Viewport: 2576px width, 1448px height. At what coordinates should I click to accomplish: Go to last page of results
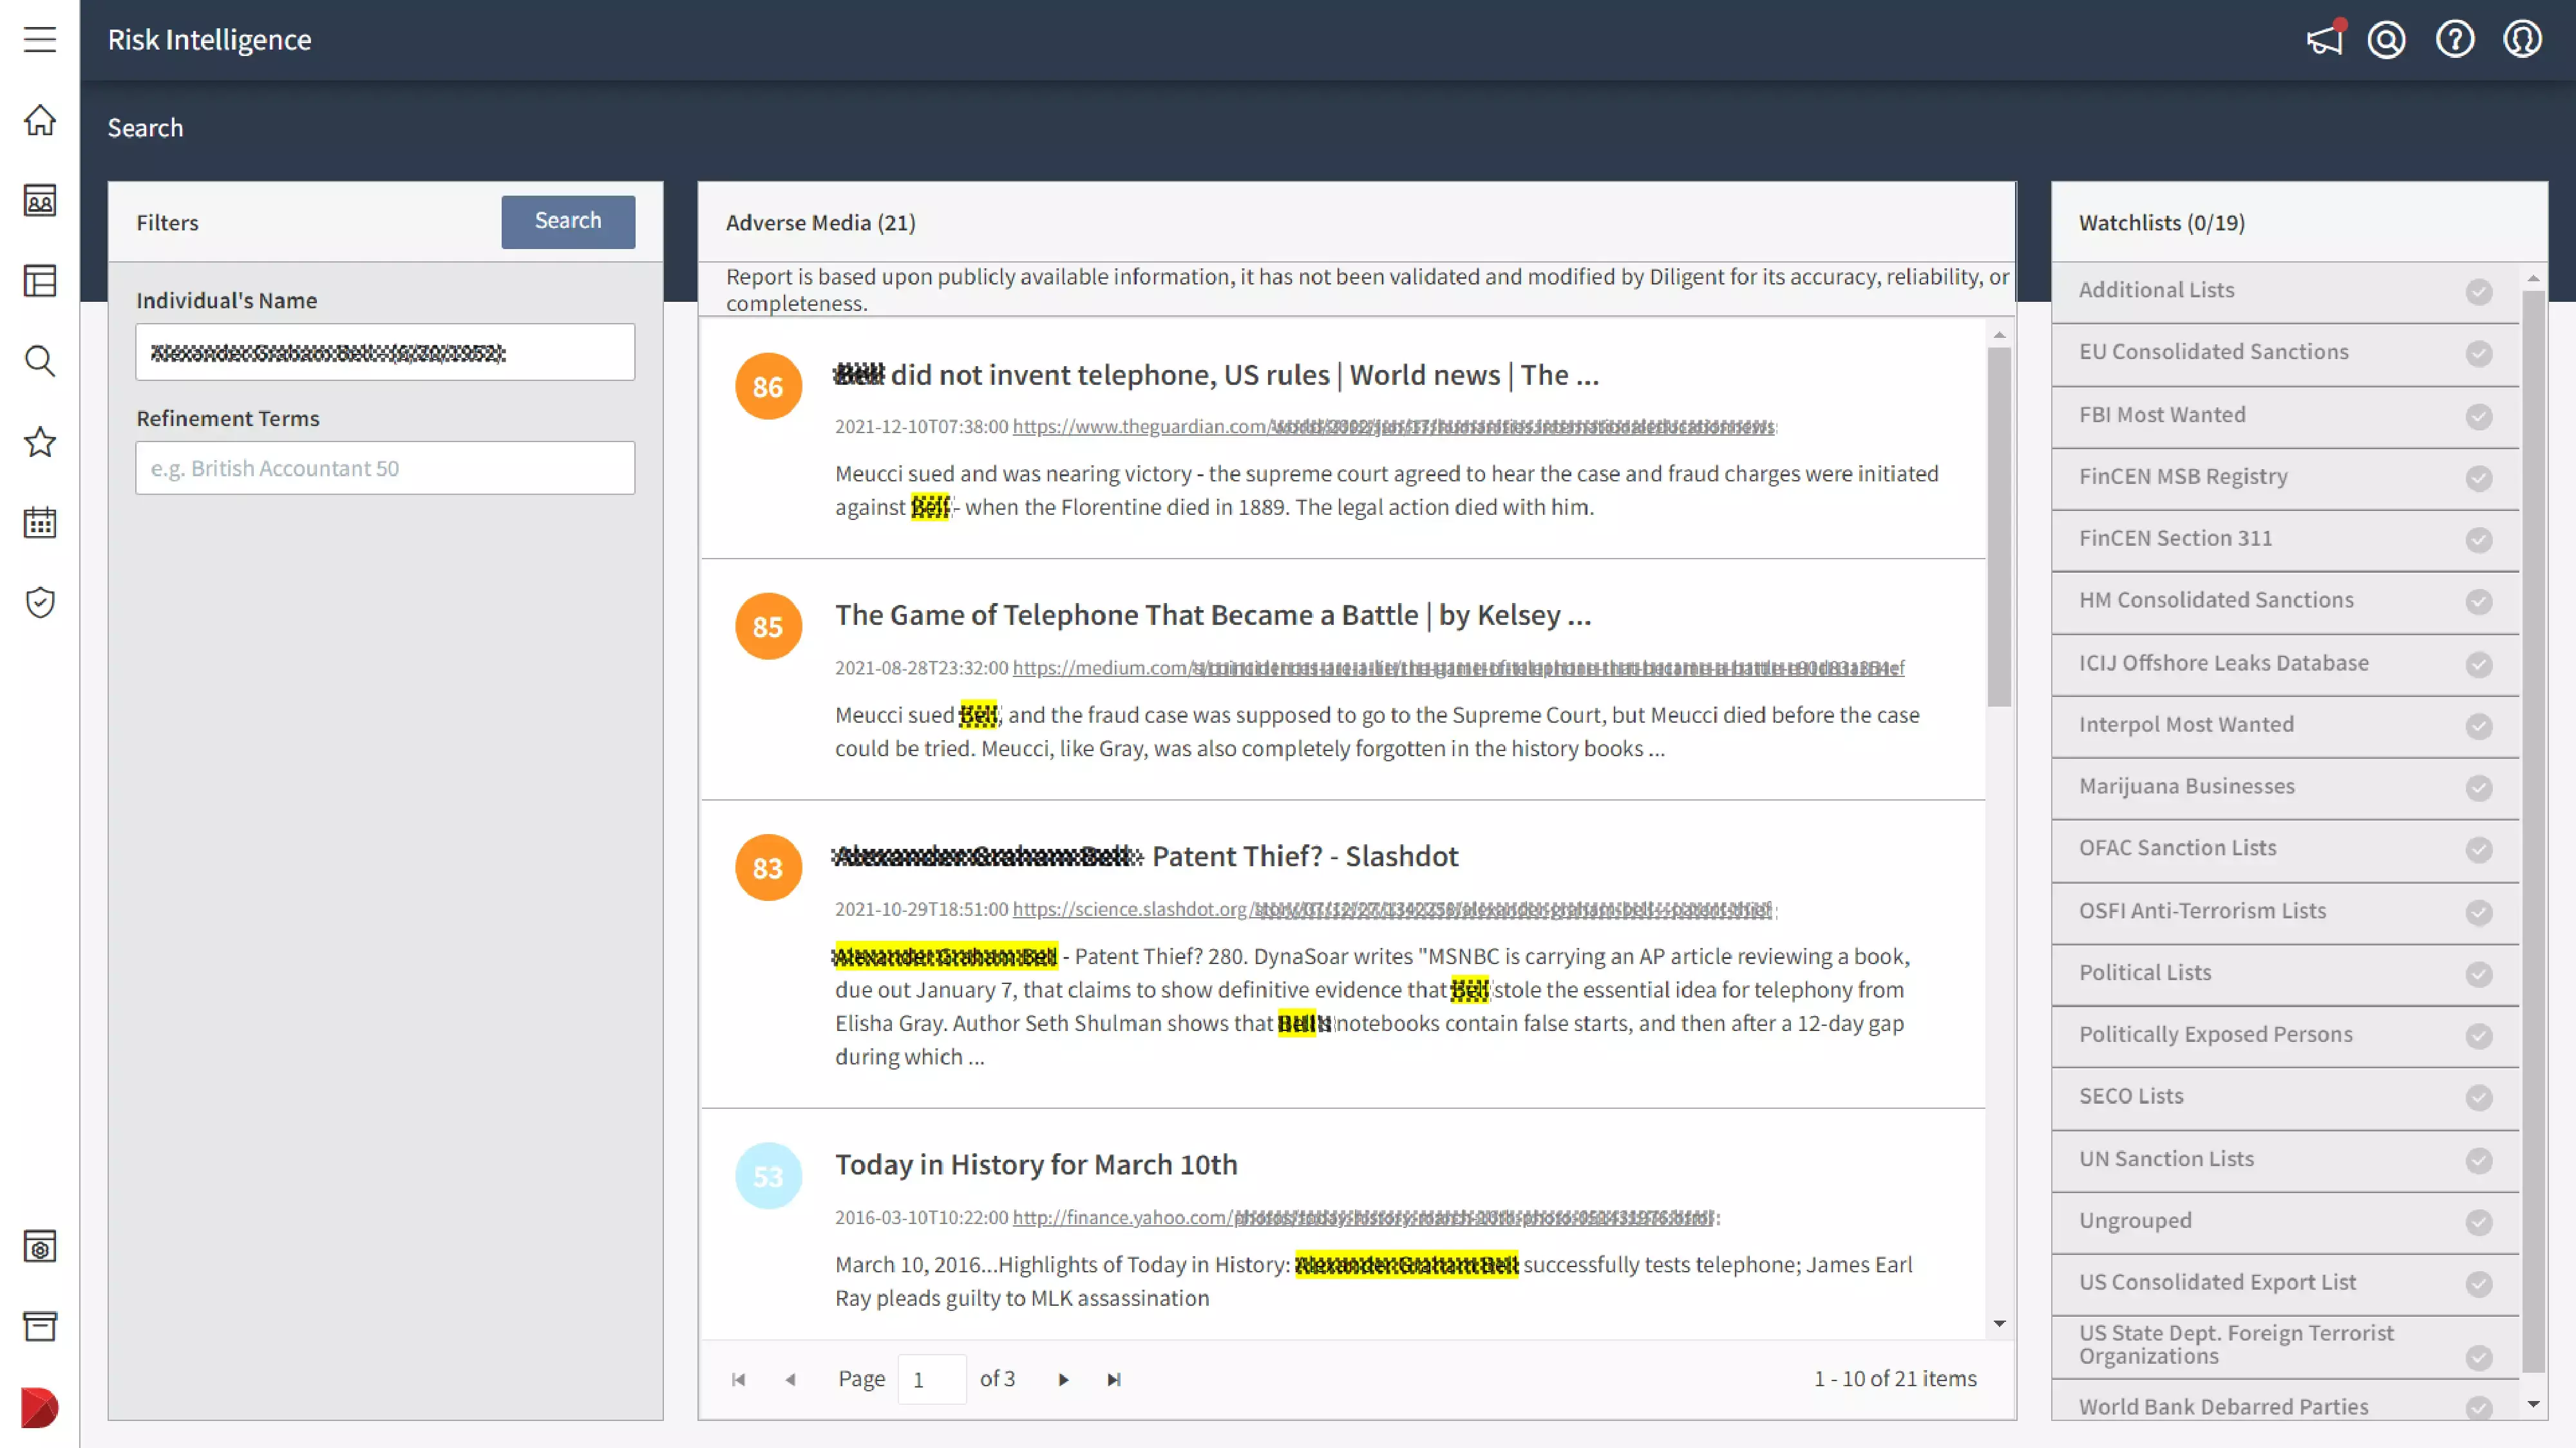[1114, 1380]
